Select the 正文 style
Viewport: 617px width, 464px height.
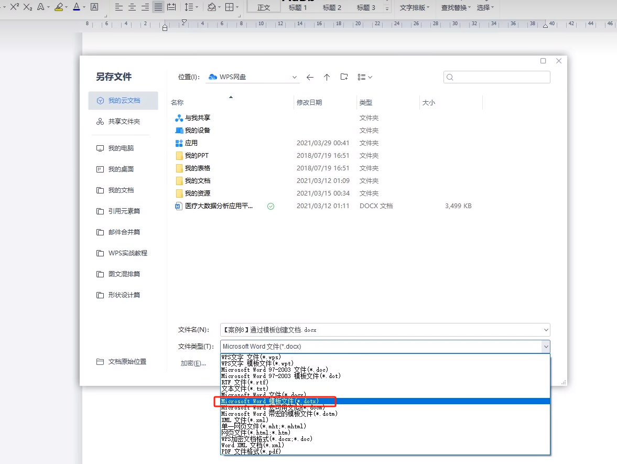coord(264,7)
